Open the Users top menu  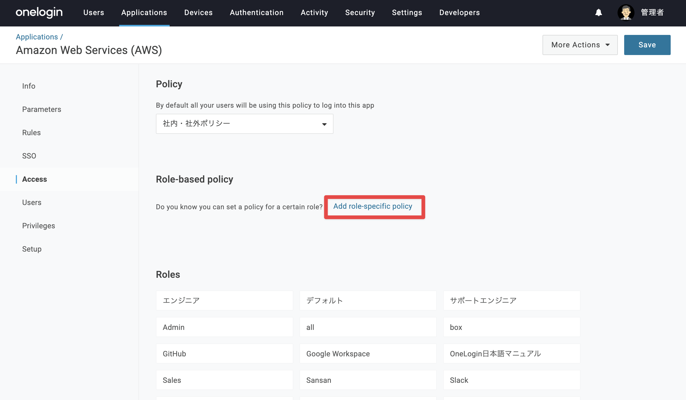[94, 12]
